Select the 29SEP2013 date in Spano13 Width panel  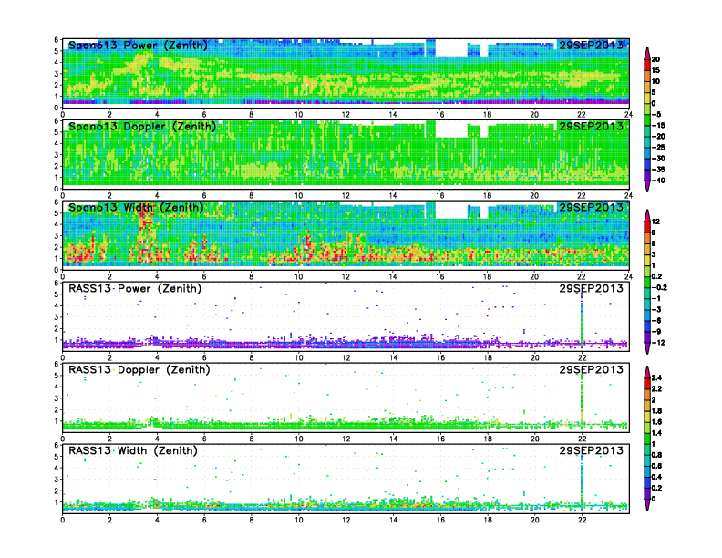[591, 207]
